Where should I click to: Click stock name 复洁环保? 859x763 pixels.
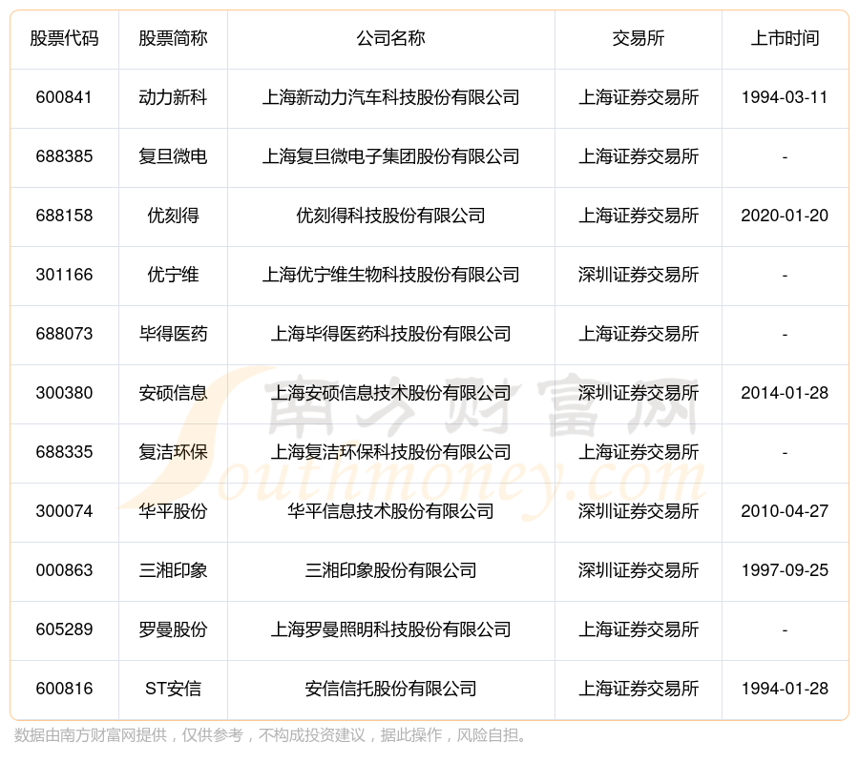(x=173, y=452)
